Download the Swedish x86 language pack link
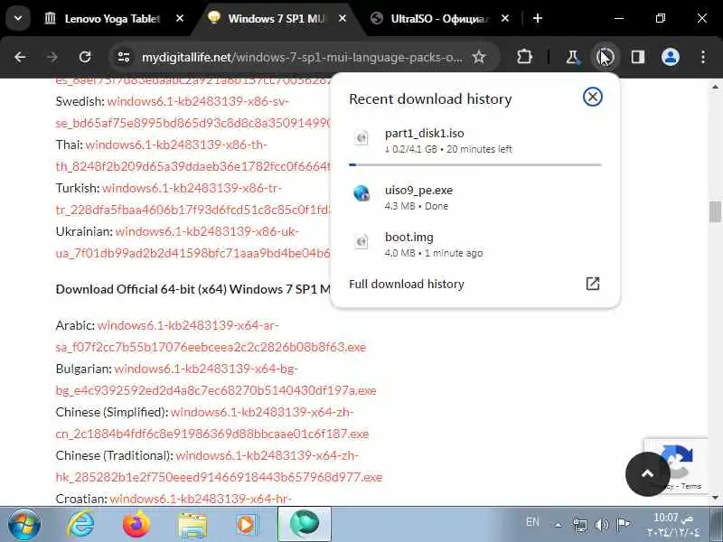This screenshot has height=542, width=723. click(x=193, y=112)
